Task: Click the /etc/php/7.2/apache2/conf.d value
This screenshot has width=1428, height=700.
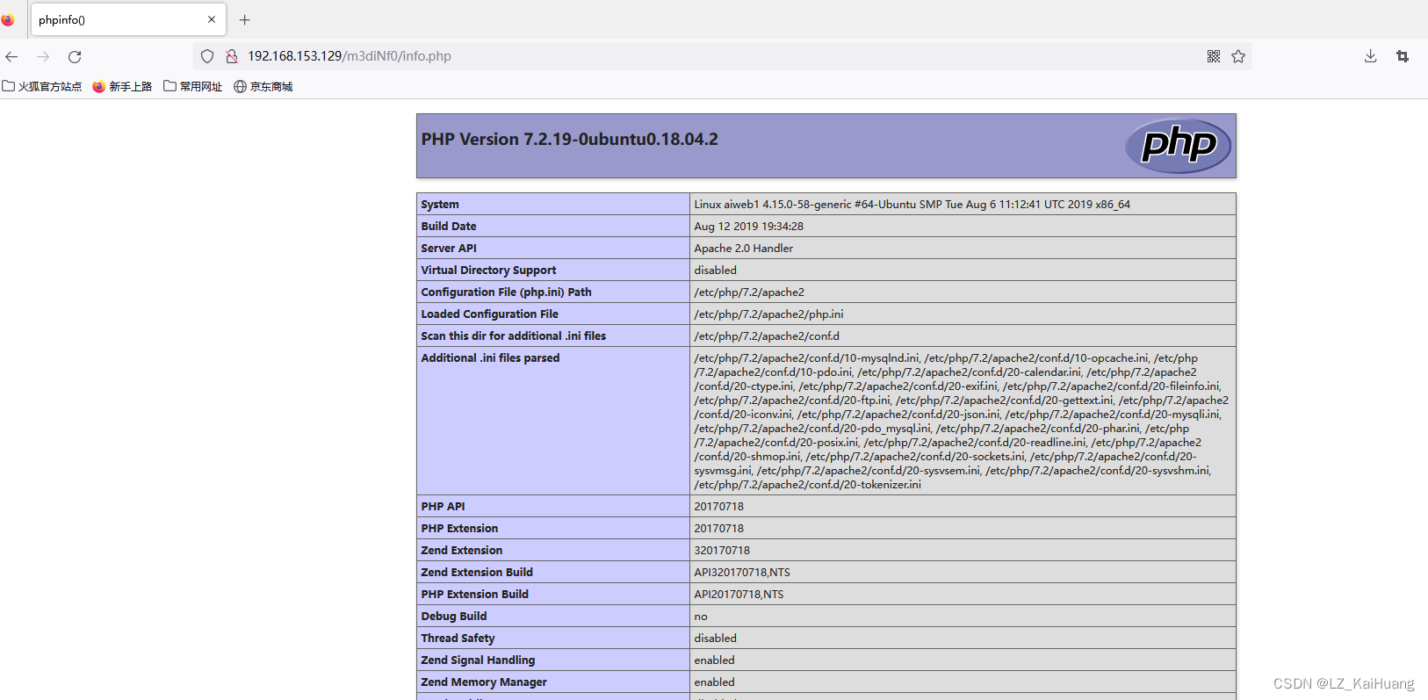Action: (x=767, y=336)
